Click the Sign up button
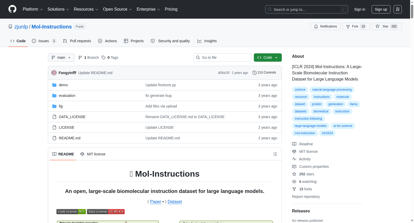Image resolution: width=414 pixels, height=223 pixels. pyautogui.click(x=381, y=9)
